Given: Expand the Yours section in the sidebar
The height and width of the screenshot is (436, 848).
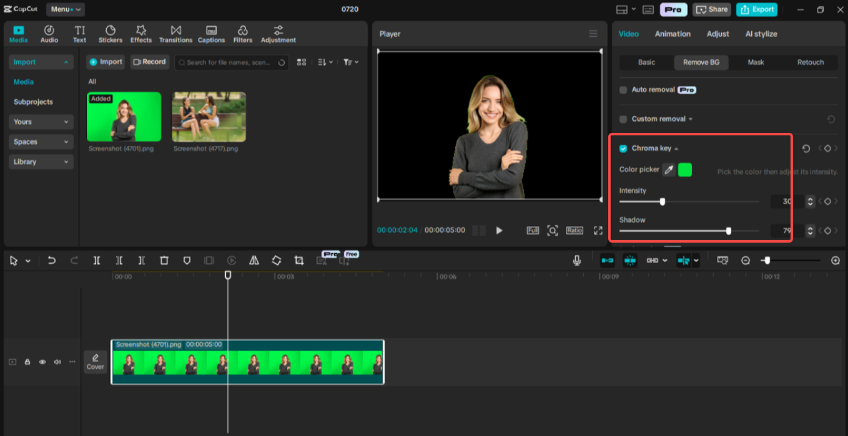Looking at the screenshot, I should coord(41,122).
